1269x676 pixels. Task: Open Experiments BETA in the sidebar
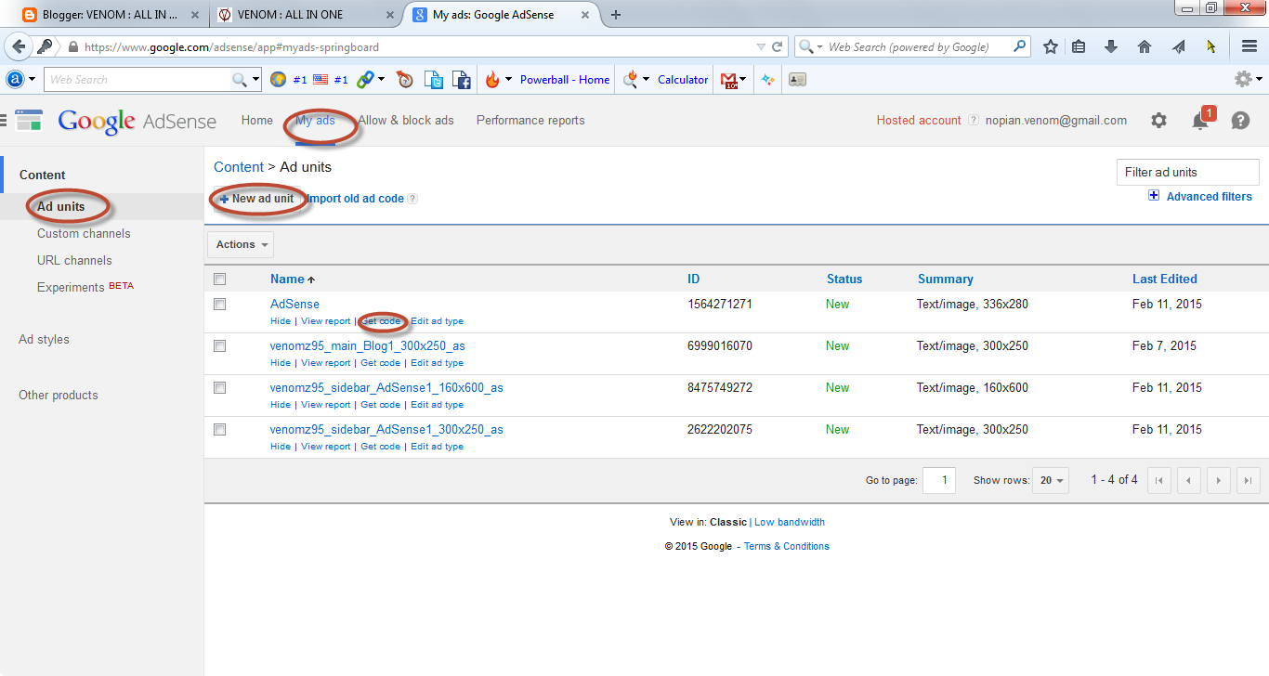[x=85, y=287]
